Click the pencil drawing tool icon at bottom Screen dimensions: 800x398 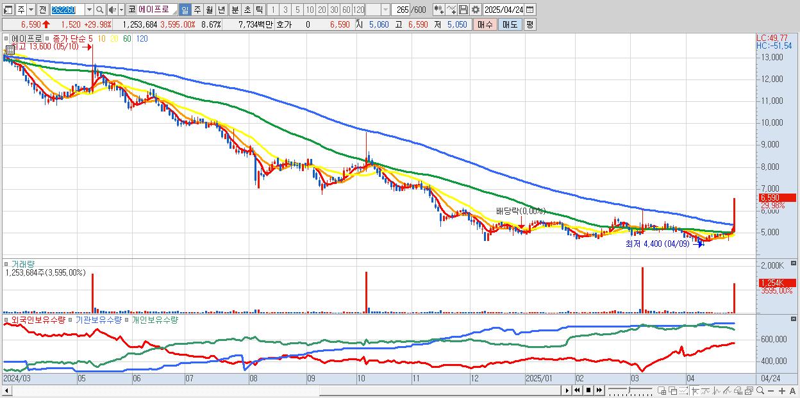[x=727, y=390]
